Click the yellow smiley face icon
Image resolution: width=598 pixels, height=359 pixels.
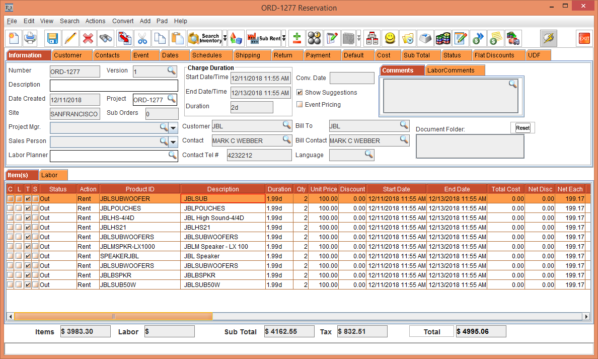390,38
